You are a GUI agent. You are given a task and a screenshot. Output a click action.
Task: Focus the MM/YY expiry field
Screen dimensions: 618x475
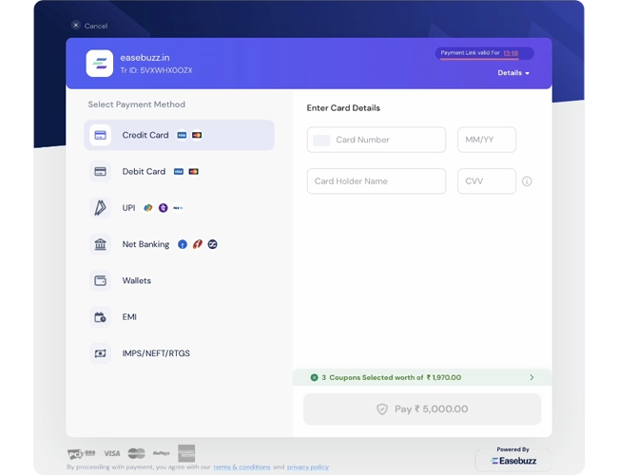(487, 140)
